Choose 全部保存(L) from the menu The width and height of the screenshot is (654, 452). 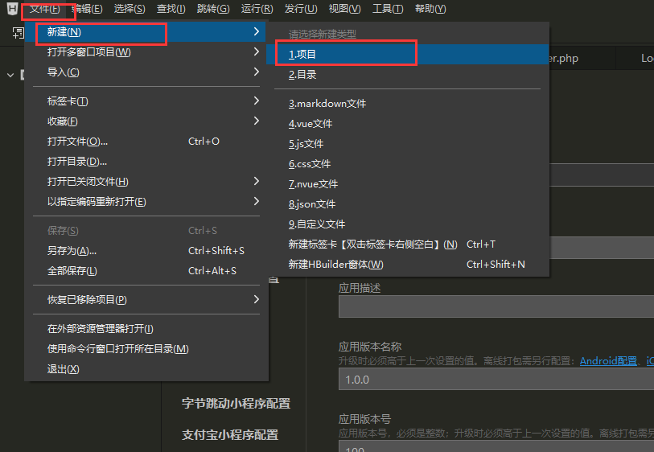(145, 270)
